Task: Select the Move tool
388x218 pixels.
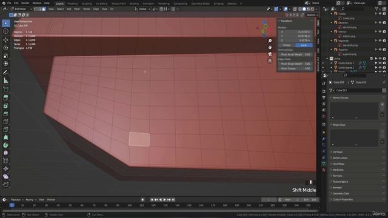Action: click(x=5, y=40)
